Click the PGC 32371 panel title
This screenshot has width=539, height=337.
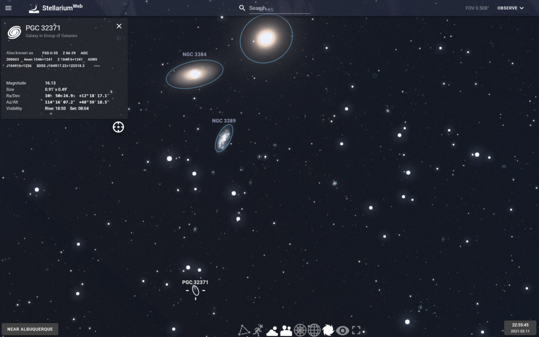click(x=43, y=28)
